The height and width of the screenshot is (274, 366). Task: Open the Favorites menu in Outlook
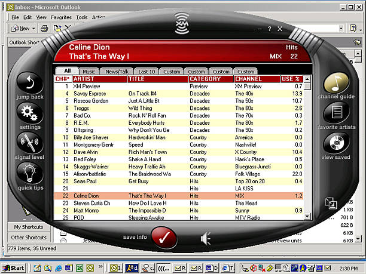61,17
